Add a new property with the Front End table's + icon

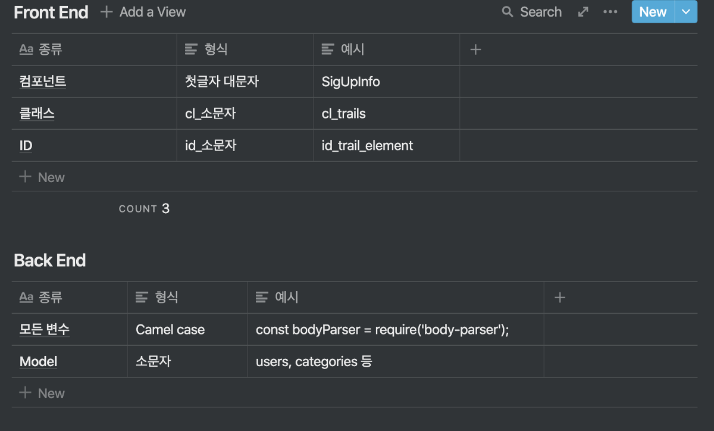pyautogui.click(x=475, y=49)
